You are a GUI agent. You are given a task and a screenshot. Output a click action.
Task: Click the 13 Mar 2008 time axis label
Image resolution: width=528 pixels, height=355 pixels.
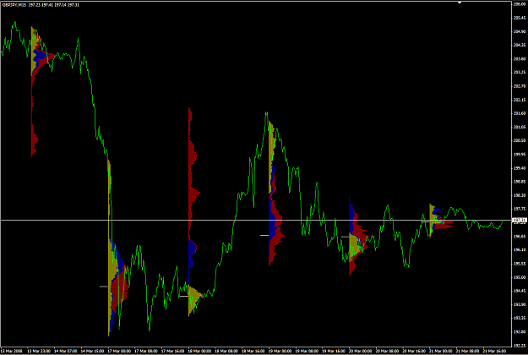click(12, 351)
